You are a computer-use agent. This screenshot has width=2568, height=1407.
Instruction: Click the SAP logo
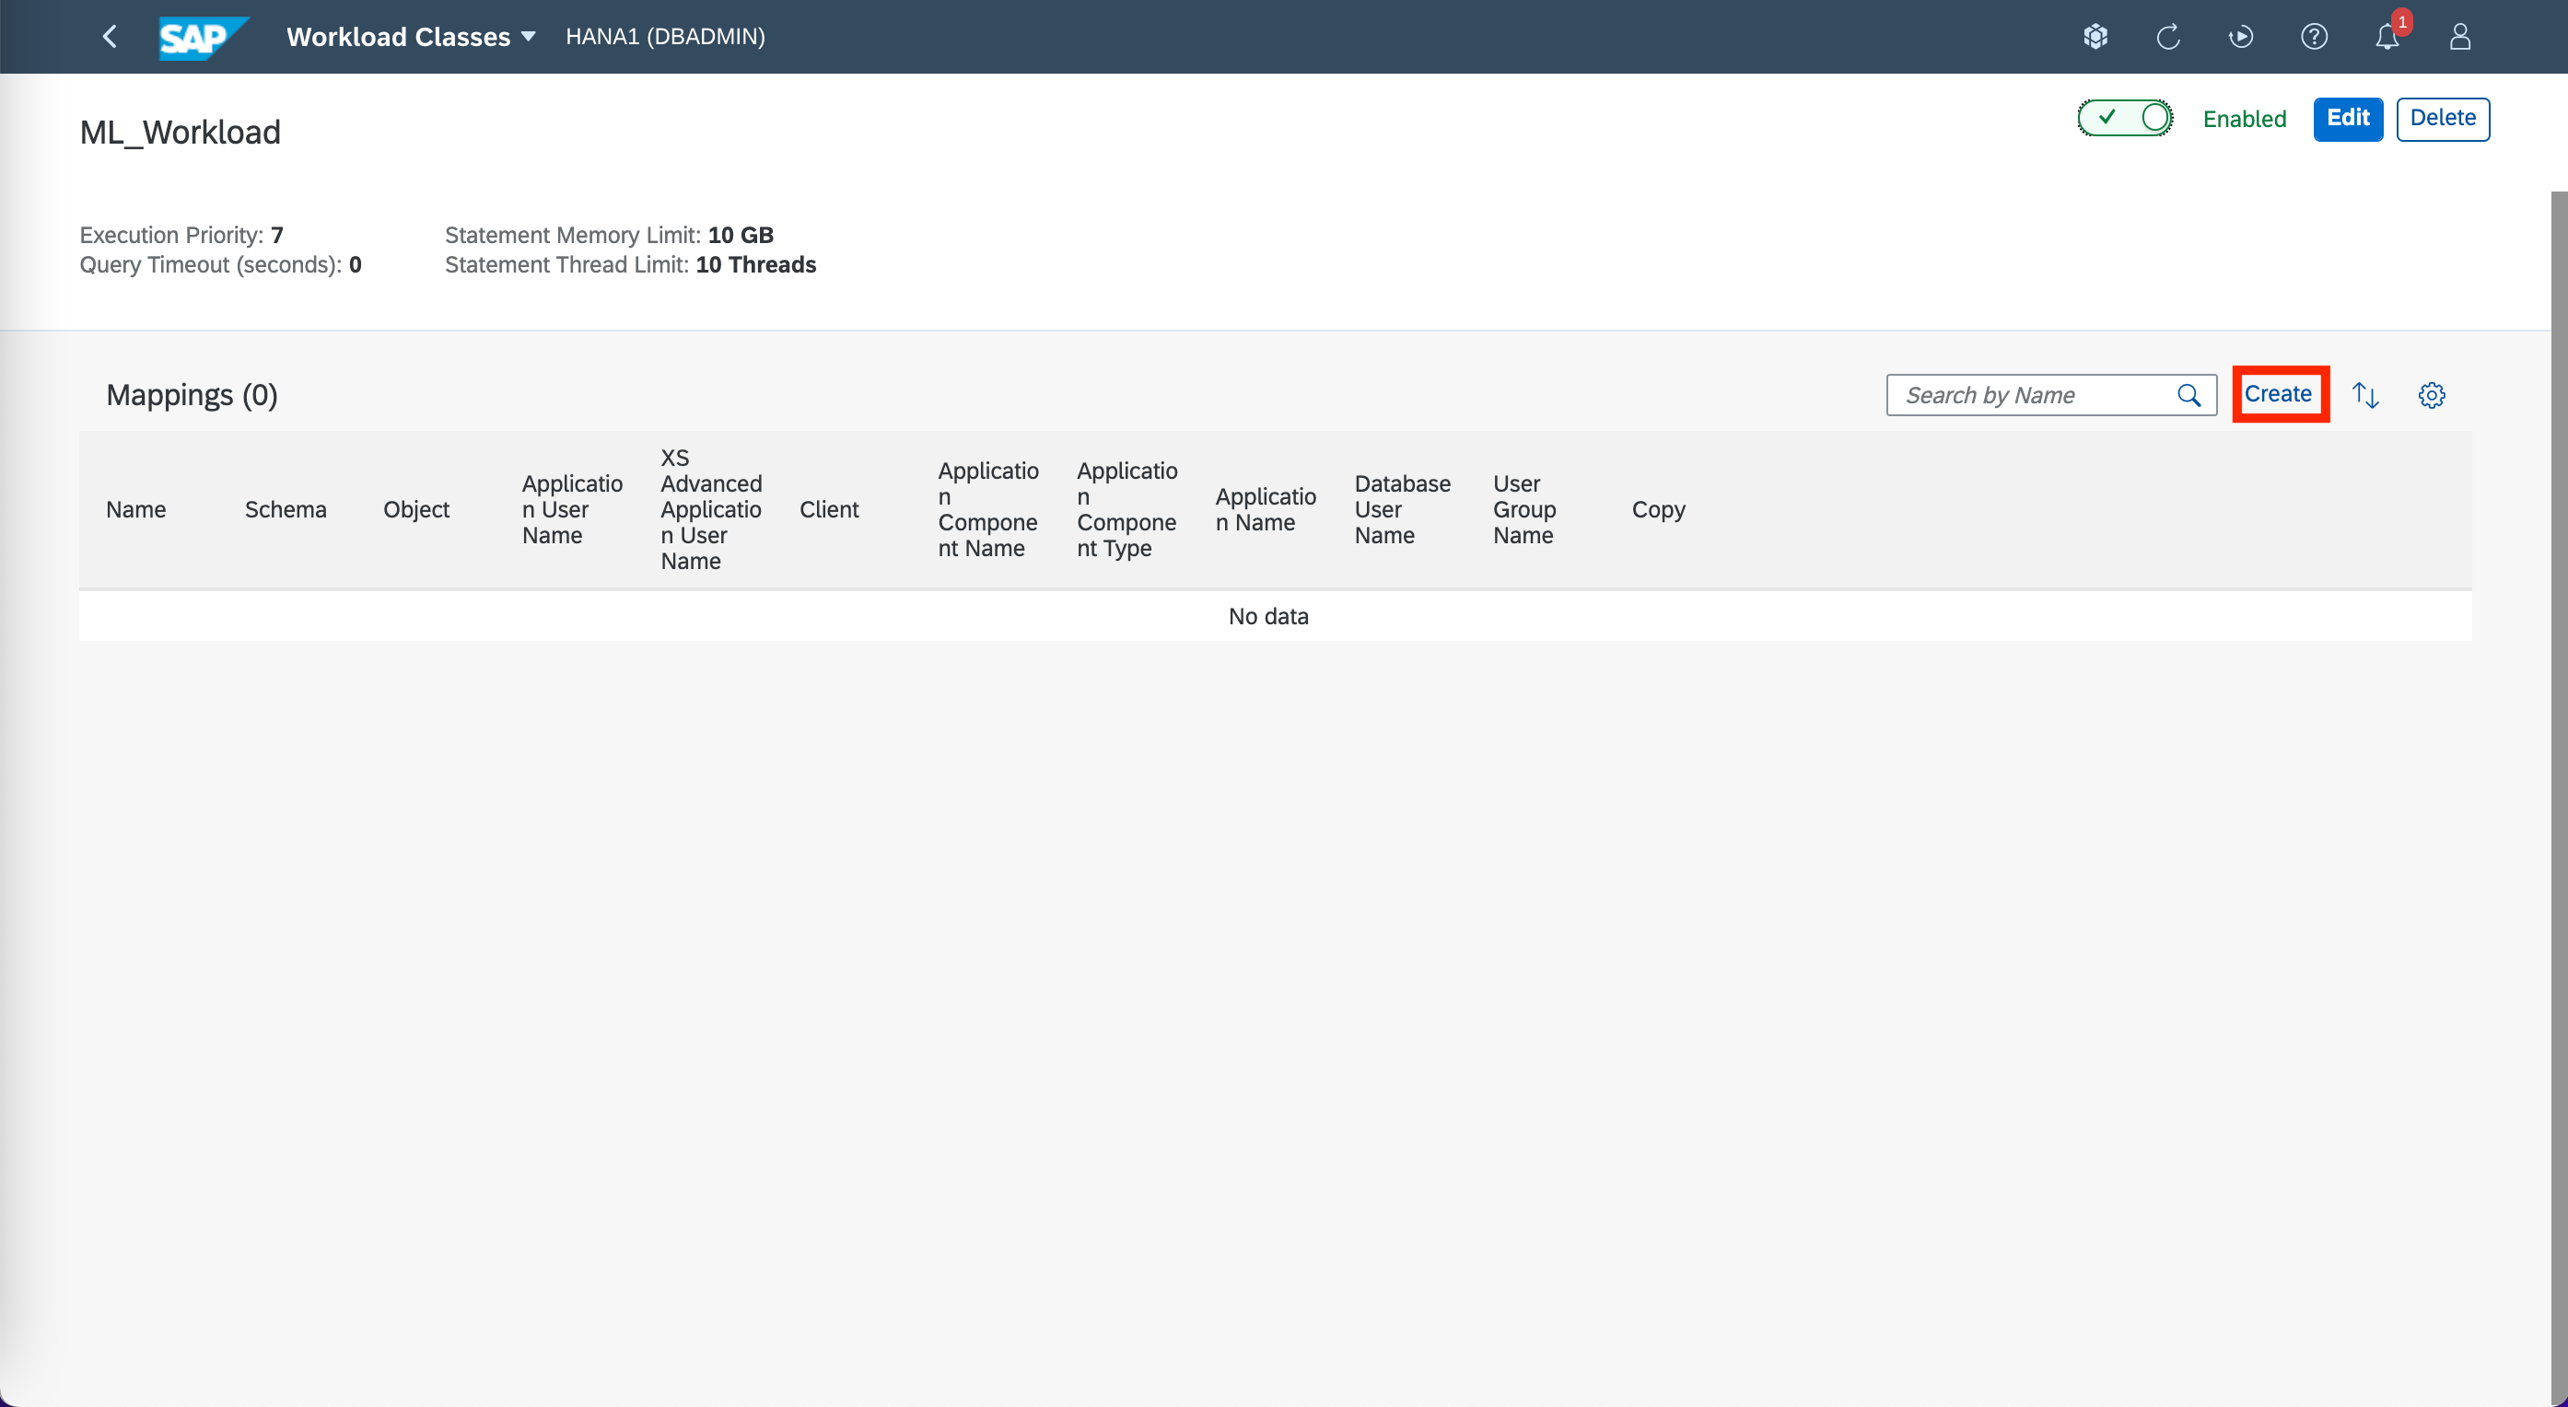point(203,37)
